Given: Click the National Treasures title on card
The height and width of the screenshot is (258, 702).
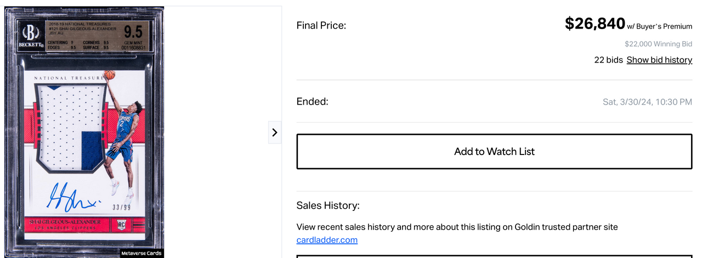Looking at the screenshot, I should pos(69,78).
